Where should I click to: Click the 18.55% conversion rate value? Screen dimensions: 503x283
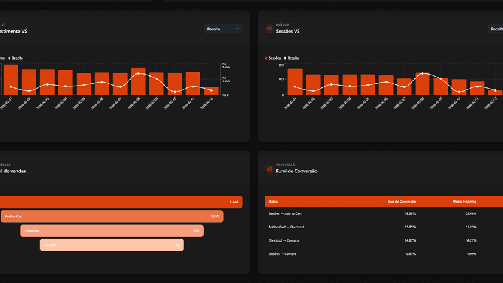[x=410, y=214]
